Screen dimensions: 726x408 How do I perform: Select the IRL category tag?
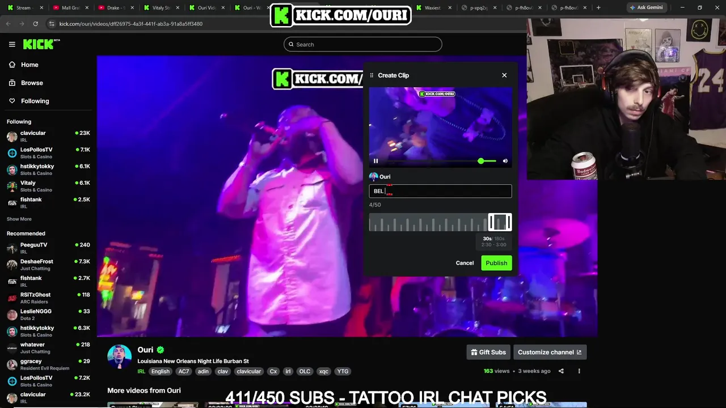141,372
